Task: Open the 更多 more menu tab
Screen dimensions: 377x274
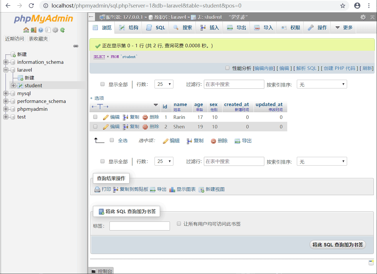Action: point(344,28)
